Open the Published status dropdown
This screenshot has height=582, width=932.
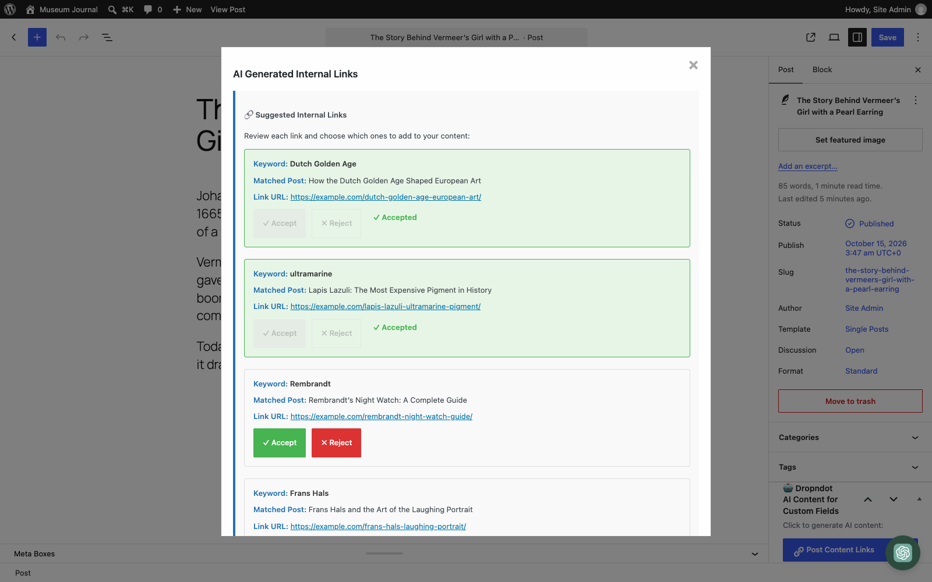click(x=870, y=223)
